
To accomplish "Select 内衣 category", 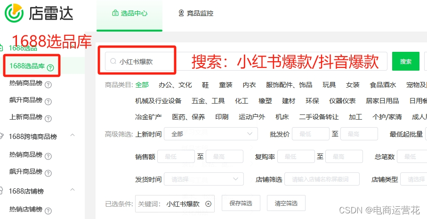I will click(249, 85).
